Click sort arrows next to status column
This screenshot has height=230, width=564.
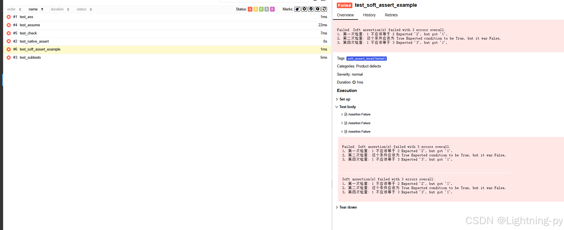tap(91, 9)
